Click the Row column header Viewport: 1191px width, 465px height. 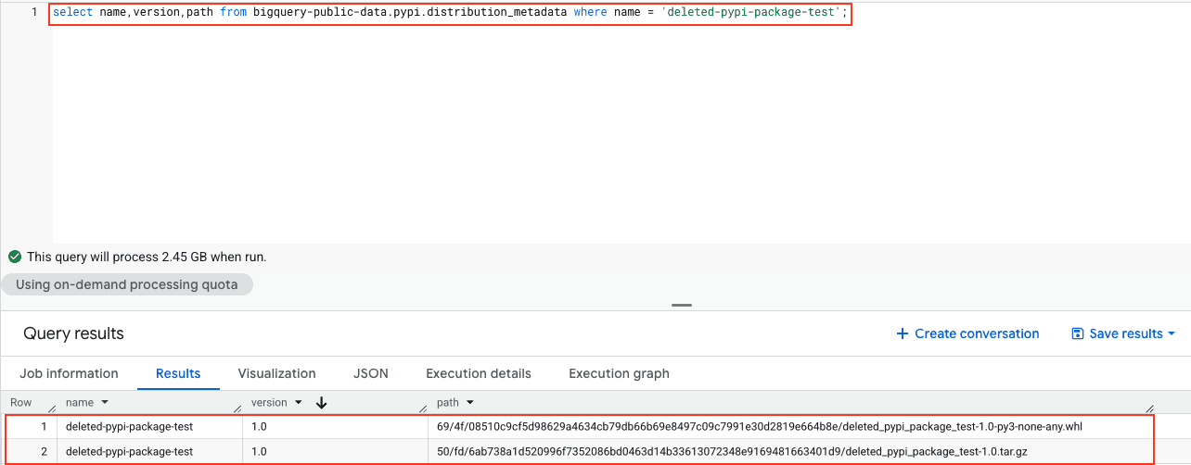coord(20,403)
